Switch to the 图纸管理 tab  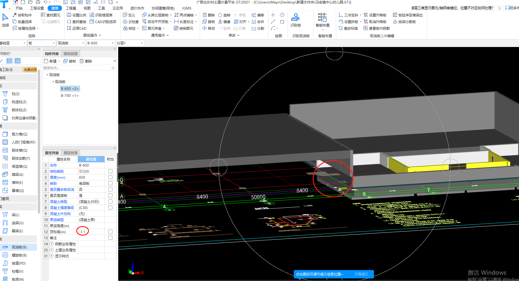(71, 54)
